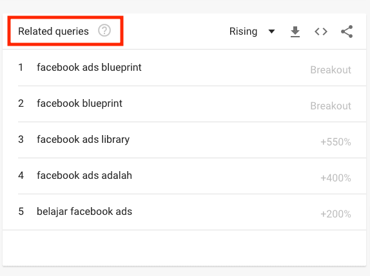The image size is (370, 276).
Task: Click the +200% growth value
Action: point(336,214)
